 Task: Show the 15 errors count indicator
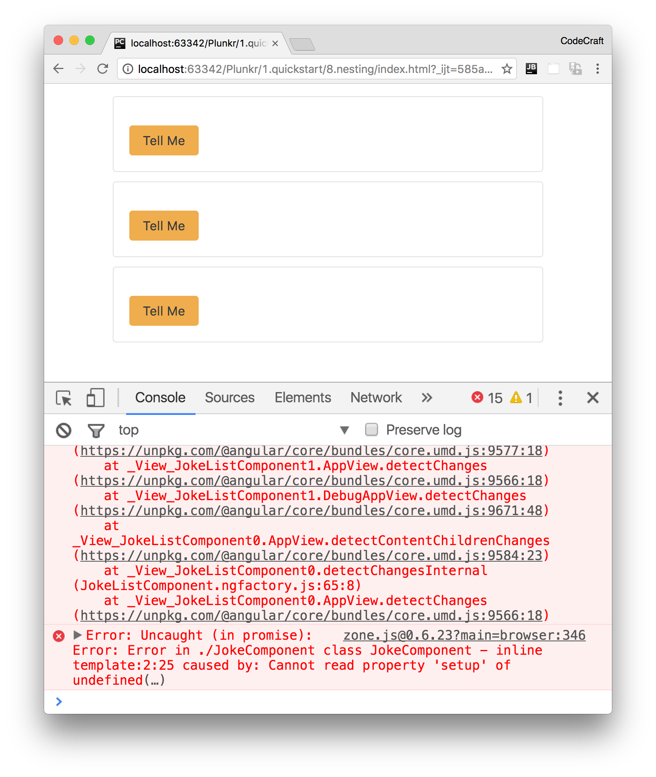pyautogui.click(x=487, y=398)
